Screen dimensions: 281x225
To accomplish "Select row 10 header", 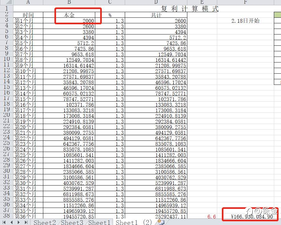I will click(7, 59).
